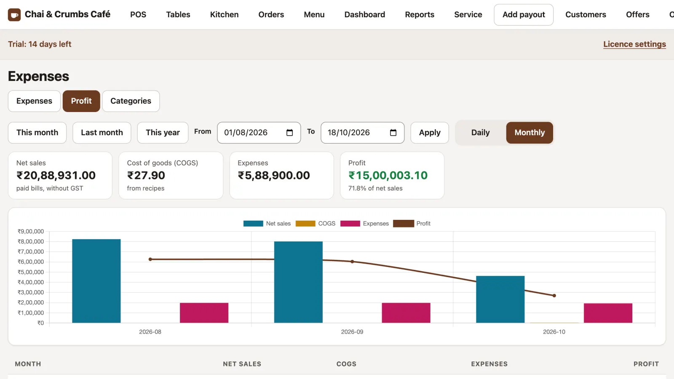674x379 pixels.
Task: Toggle Net sales legend swatch
Action: click(253, 224)
